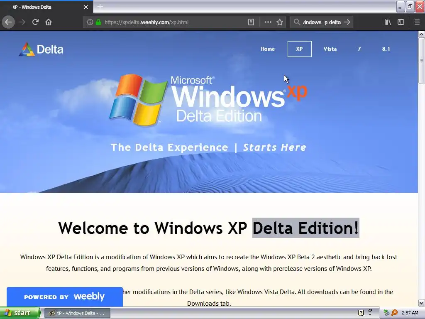Open a new tab with plus
Viewport: 425px width, 319px height.
[x=100, y=7]
